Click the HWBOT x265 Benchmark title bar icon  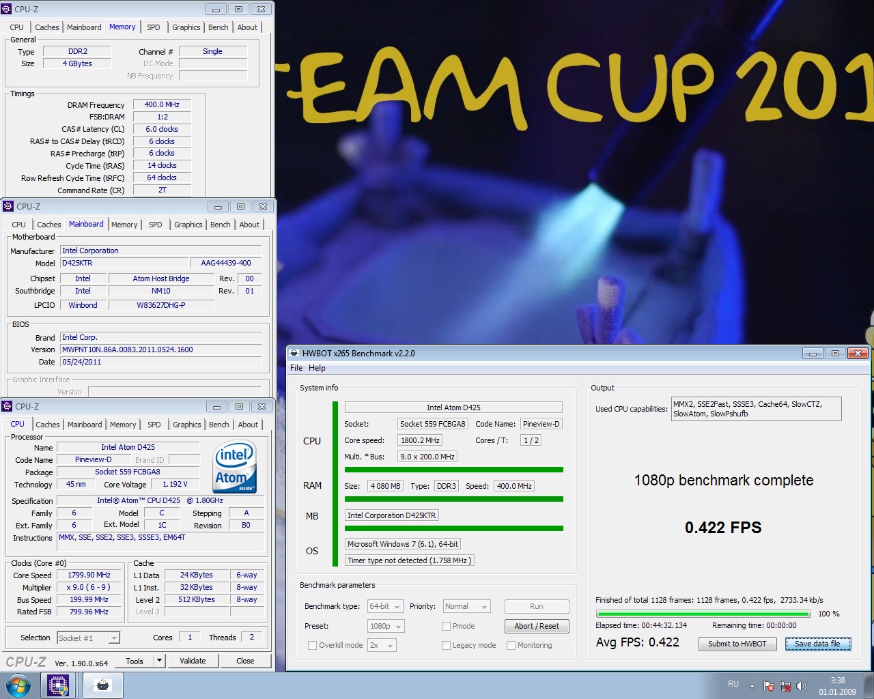click(x=294, y=353)
